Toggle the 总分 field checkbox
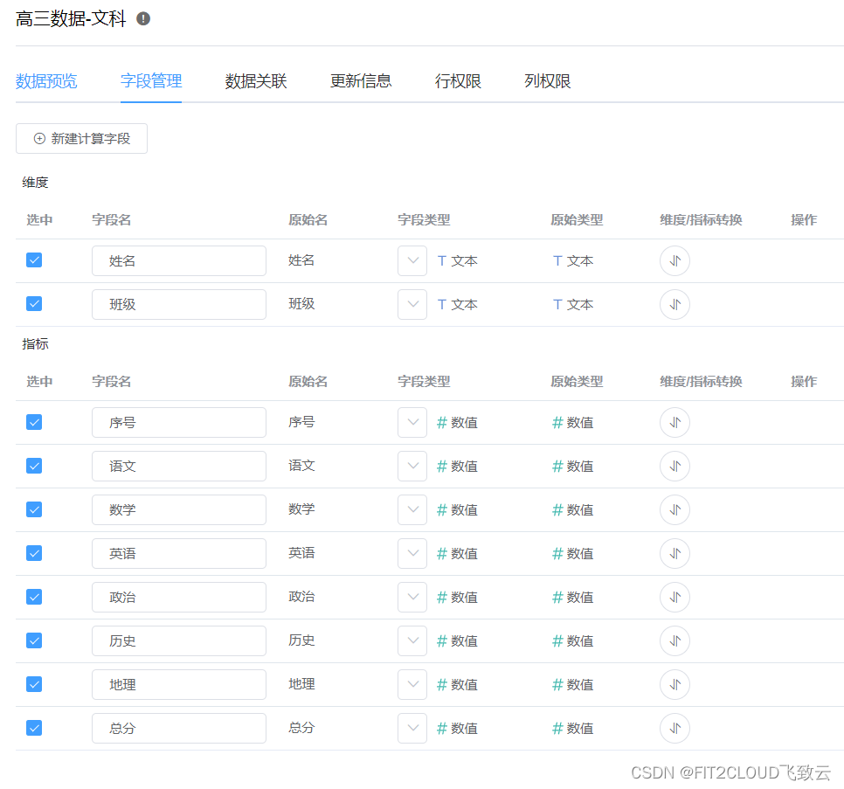 [x=34, y=728]
